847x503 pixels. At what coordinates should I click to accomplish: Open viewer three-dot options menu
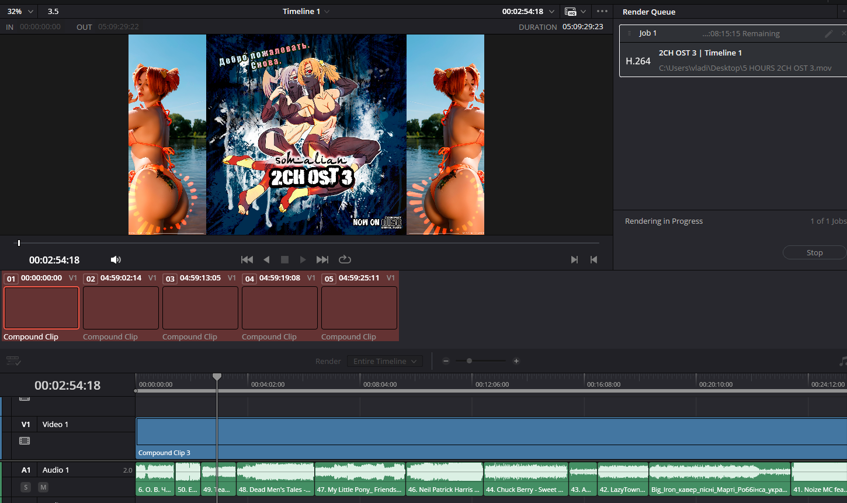point(602,11)
